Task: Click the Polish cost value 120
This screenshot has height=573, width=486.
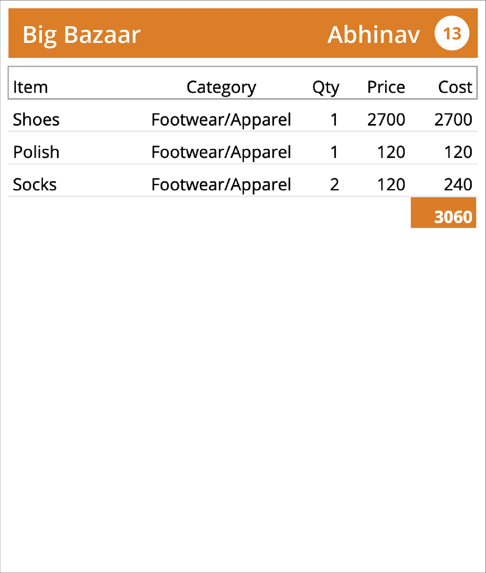Action: click(458, 152)
